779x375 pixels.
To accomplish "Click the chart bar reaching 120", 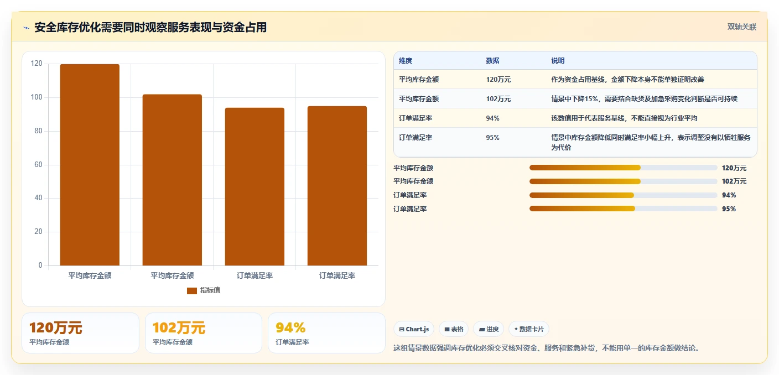I will (90, 165).
